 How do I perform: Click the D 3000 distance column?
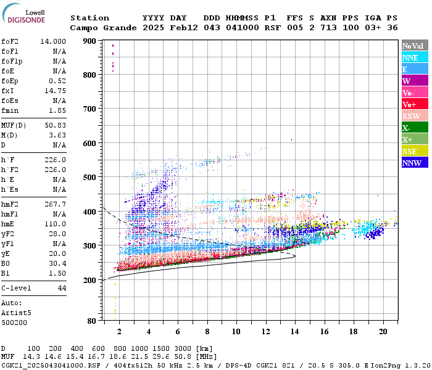click(x=183, y=349)
